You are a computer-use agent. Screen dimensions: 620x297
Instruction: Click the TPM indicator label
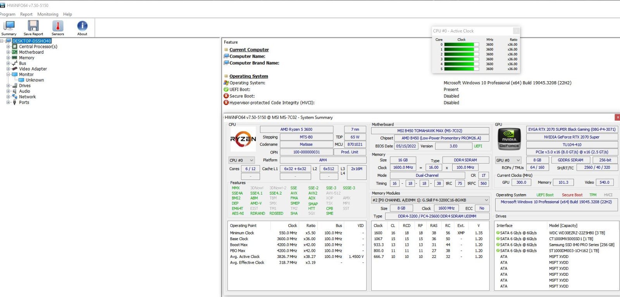coord(593,195)
